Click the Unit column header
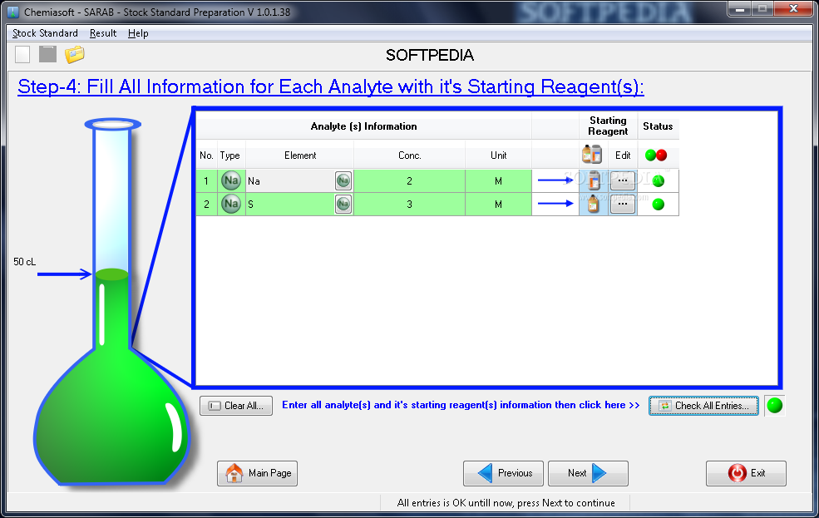 [498, 155]
